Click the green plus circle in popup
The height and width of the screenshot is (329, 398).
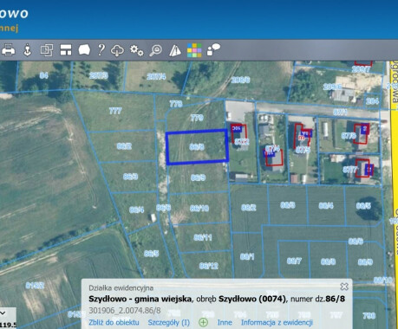click(x=204, y=322)
